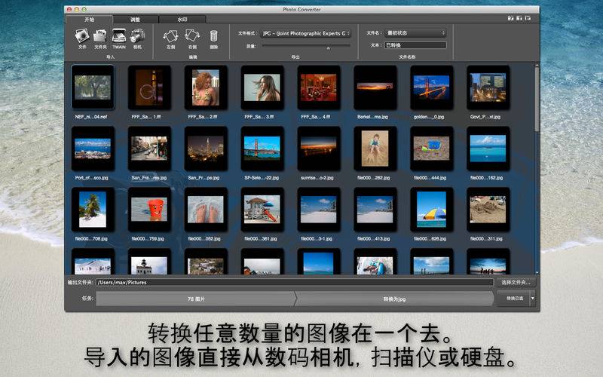Rotate image left with 左侧 icon
This screenshot has height=377, width=603.
[170, 35]
